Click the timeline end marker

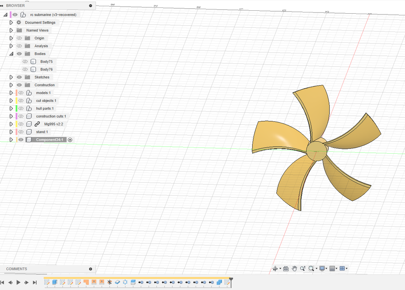pos(231,282)
